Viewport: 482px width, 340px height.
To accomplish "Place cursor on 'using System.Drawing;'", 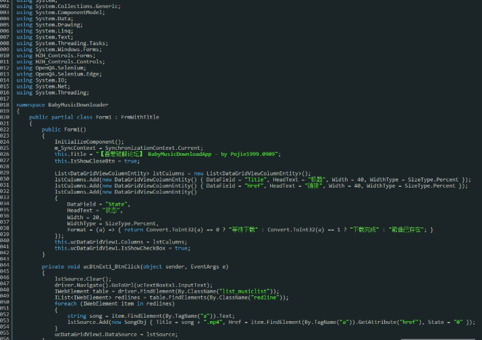I will click(x=49, y=24).
